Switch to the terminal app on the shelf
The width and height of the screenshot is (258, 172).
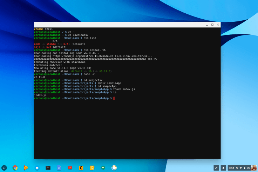click(48, 168)
